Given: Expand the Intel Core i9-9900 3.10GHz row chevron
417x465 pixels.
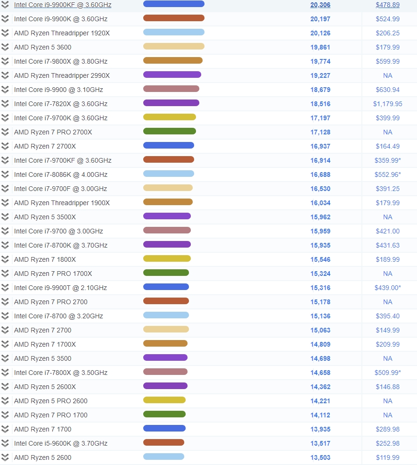Looking at the screenshot, I should (x=5, y=90).
